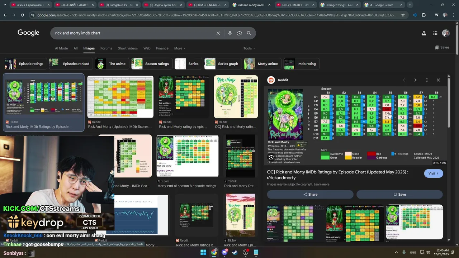Screen dimensions: 459x258
Task: Switch to Web results tab
Action: tap(147, 48)
